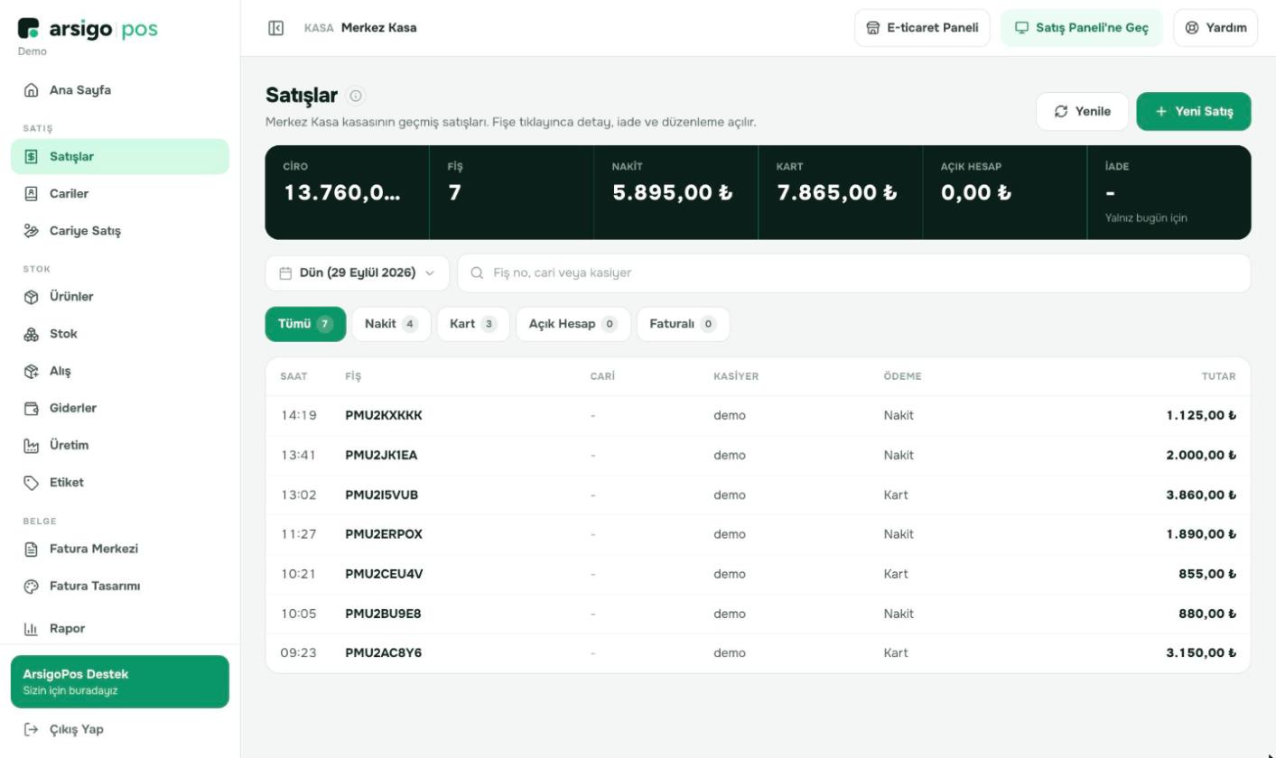1276x758 pixels.
Task: Filter sales by Kart tab
Action: pos(473,324)
